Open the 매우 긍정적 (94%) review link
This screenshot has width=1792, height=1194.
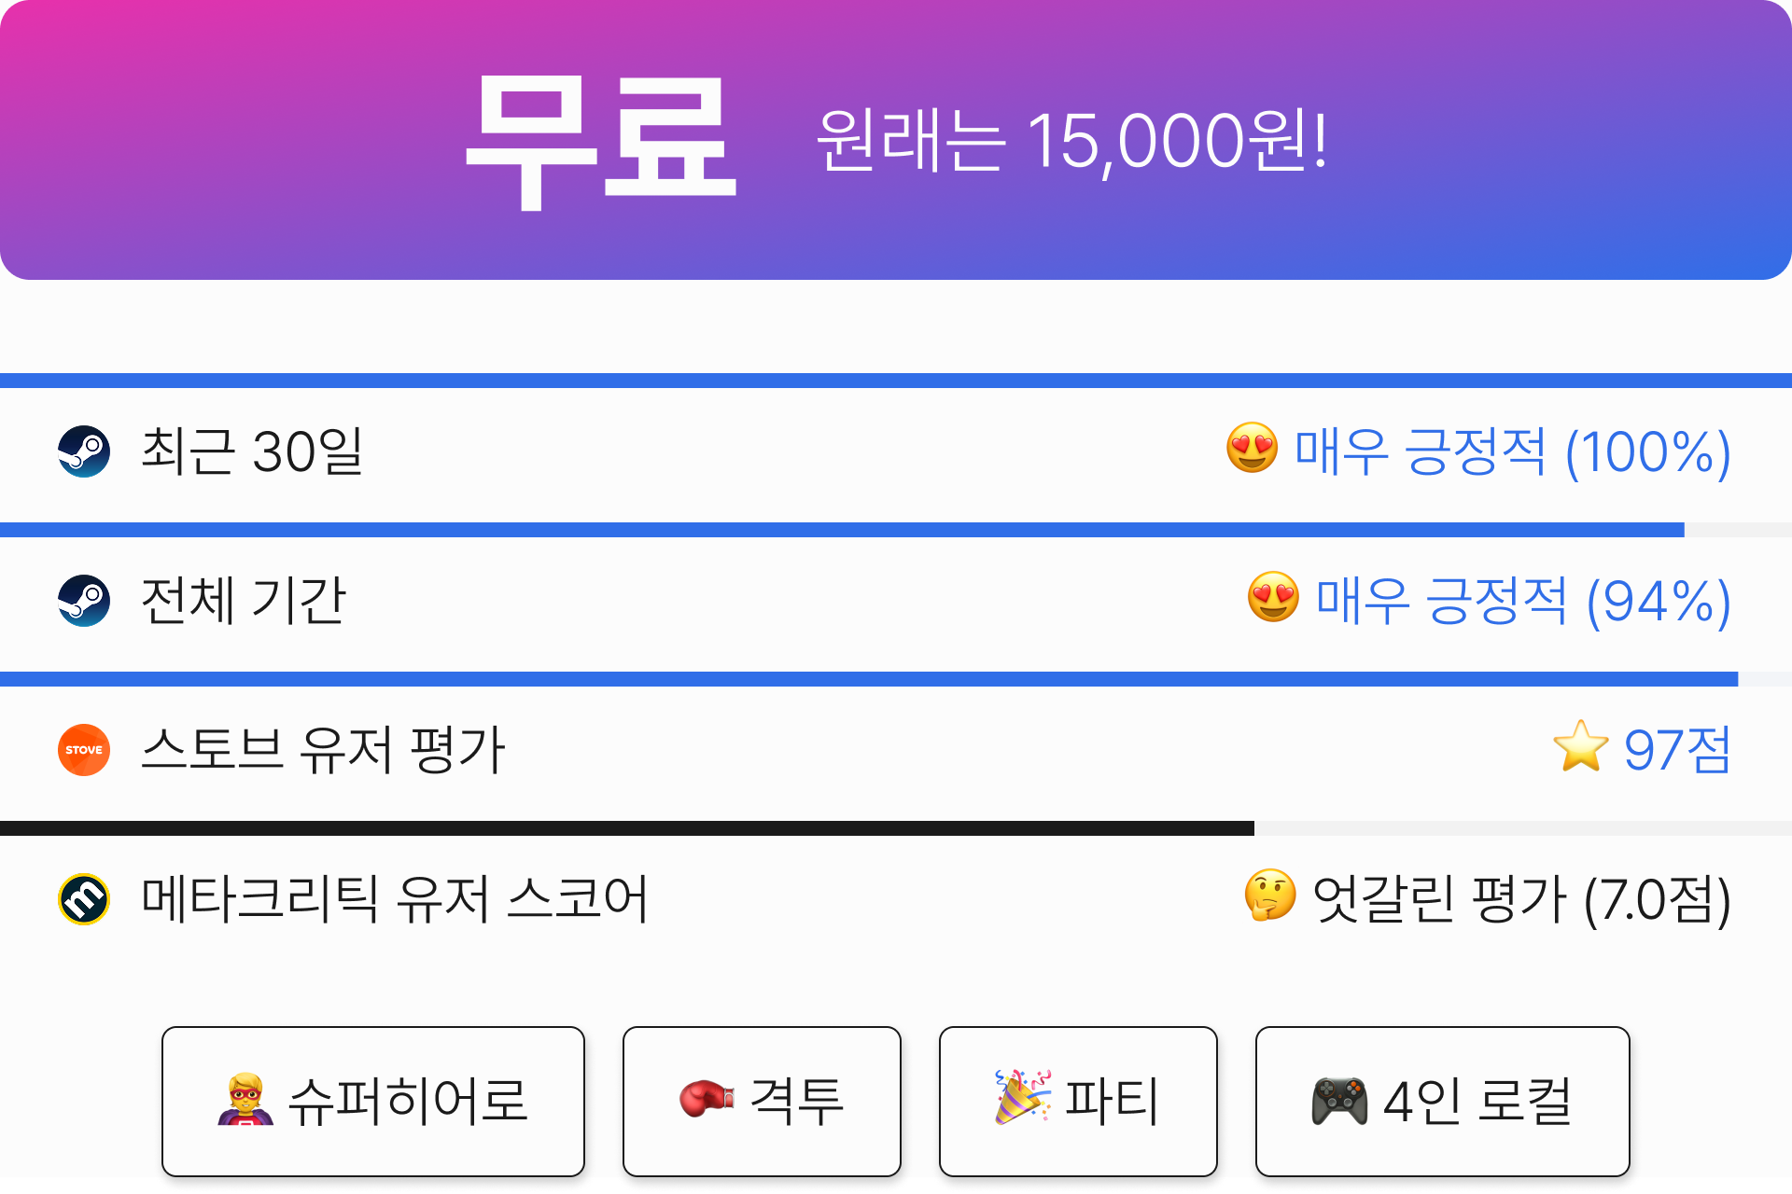pos(1523,602)
